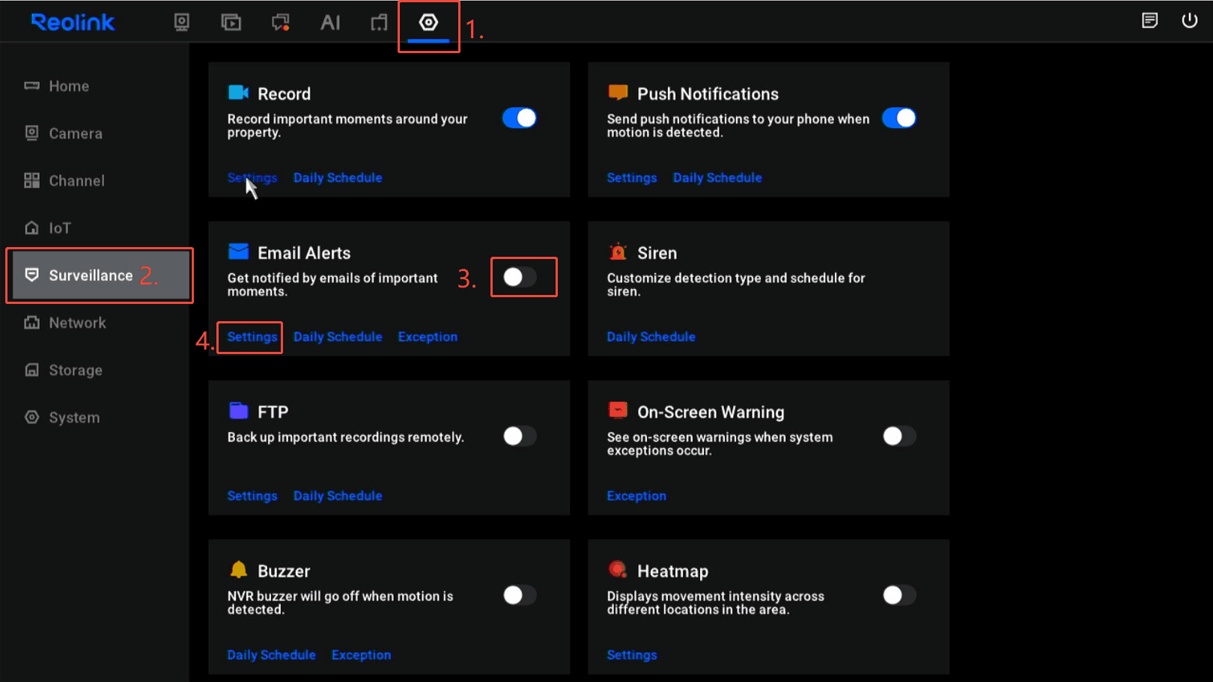
Task: Disable the Push Notifications toggle
Action: coord(899,118)
